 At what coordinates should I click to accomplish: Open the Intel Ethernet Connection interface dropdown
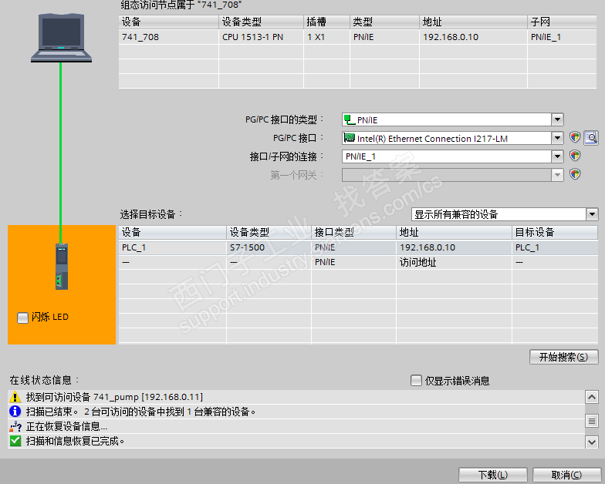557,138
